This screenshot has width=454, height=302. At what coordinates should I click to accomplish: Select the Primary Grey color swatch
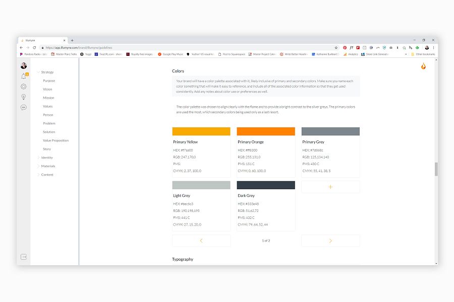coord(330,131)
